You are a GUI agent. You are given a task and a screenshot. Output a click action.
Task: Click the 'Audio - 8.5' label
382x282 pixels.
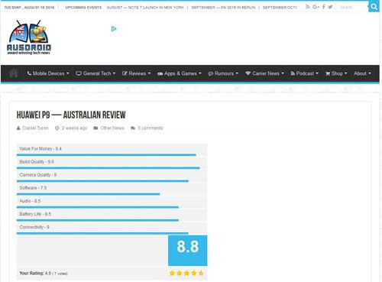coord(30,201)
